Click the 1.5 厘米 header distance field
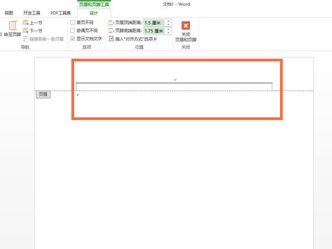 [154, 23]
